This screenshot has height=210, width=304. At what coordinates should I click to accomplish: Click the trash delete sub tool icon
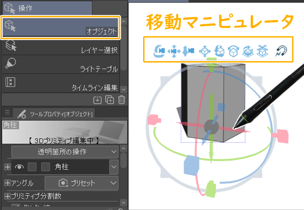coord(122,100)
